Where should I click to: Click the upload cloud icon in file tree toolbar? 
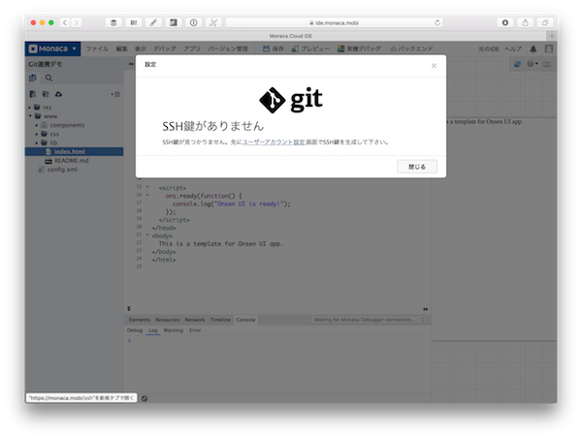click(x=58, y=94)
